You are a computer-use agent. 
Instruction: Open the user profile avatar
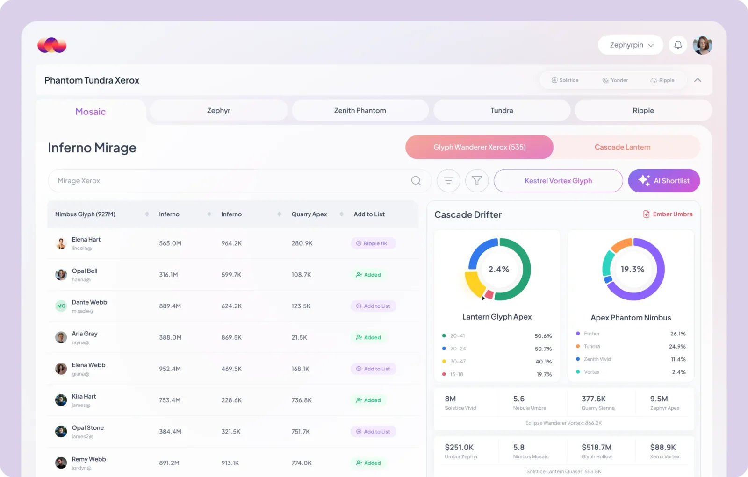point(702,45)
